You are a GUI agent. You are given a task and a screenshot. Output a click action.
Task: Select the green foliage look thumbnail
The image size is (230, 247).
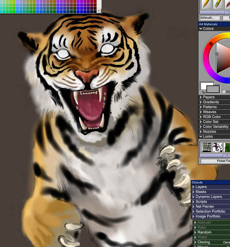[x=227, y=147]
